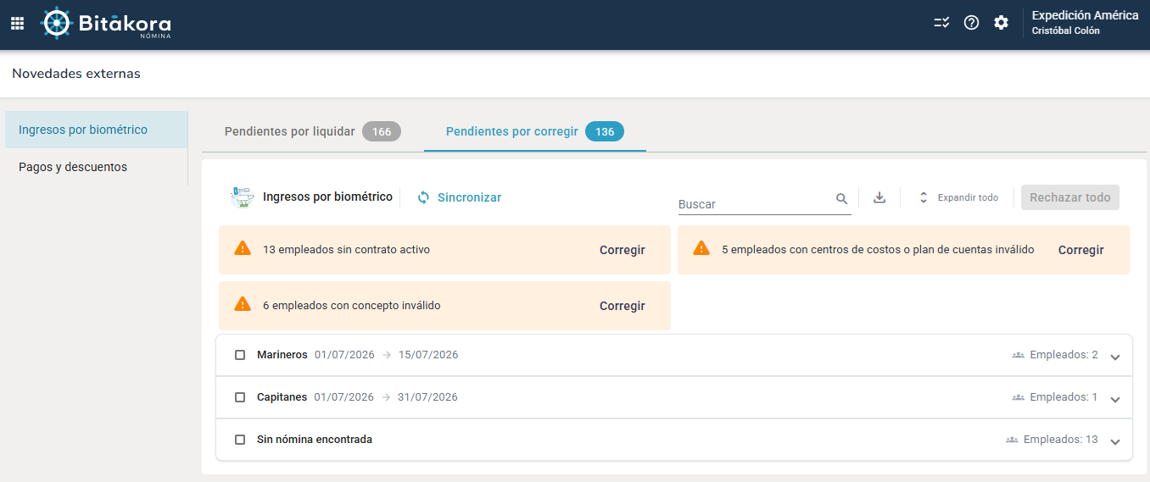Click Expandir todo control

958,197
